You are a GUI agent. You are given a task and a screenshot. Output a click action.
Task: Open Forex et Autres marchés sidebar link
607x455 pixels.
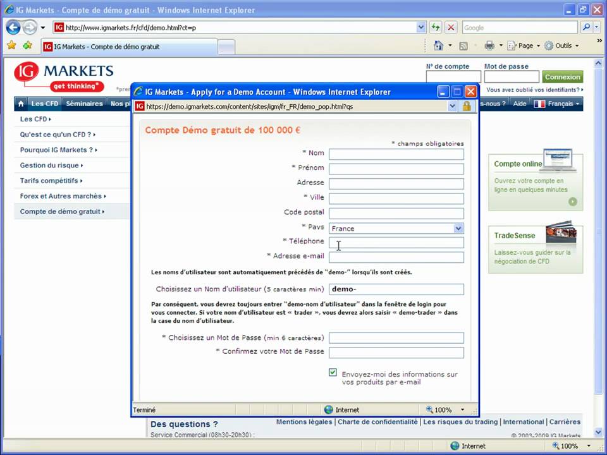click(63, 196)
